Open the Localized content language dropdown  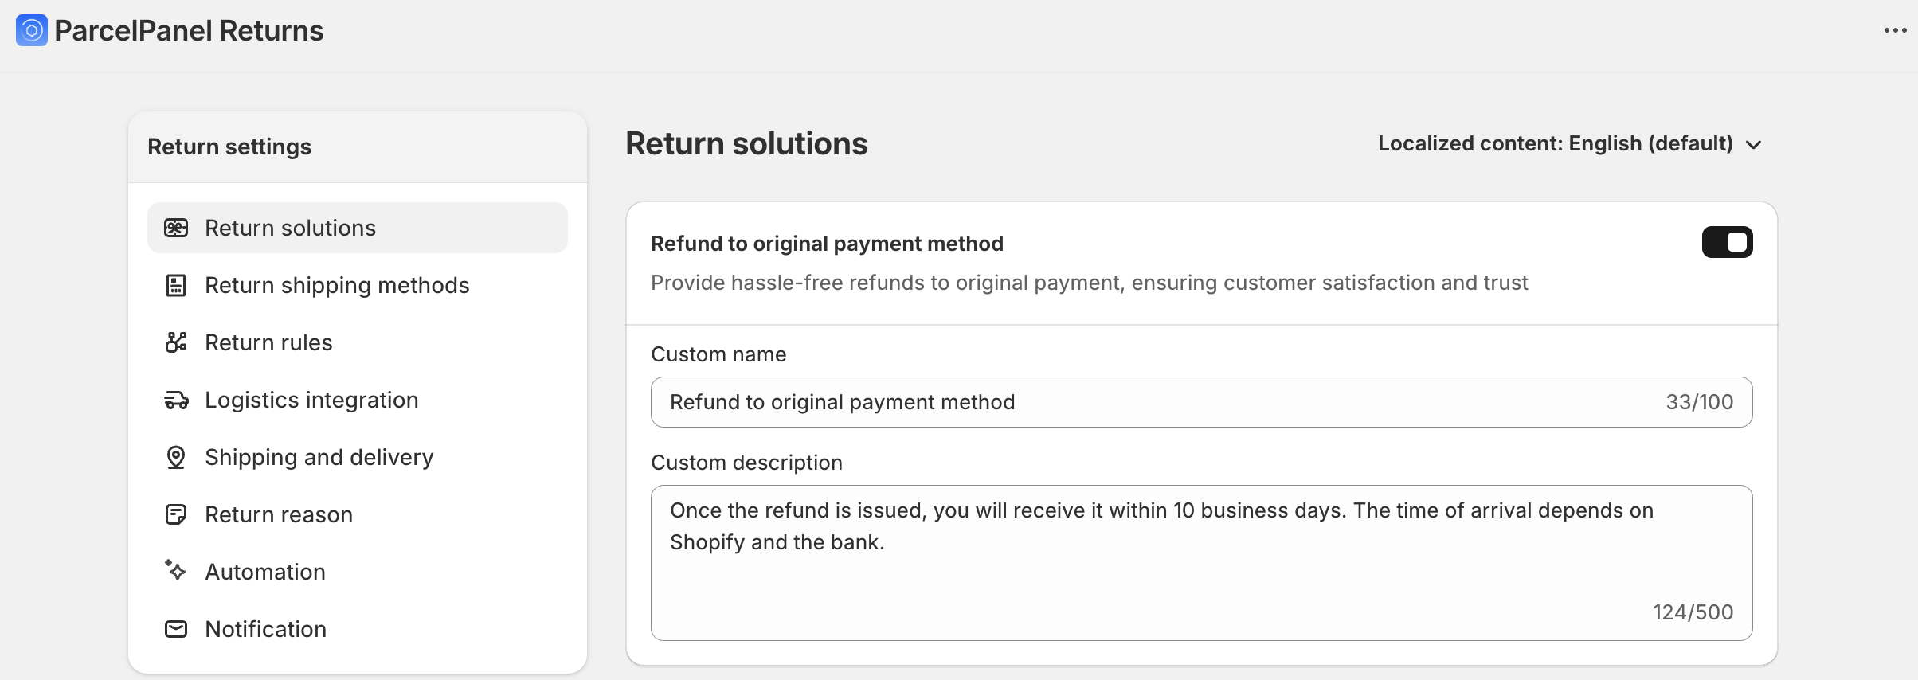coord(1555,144)
